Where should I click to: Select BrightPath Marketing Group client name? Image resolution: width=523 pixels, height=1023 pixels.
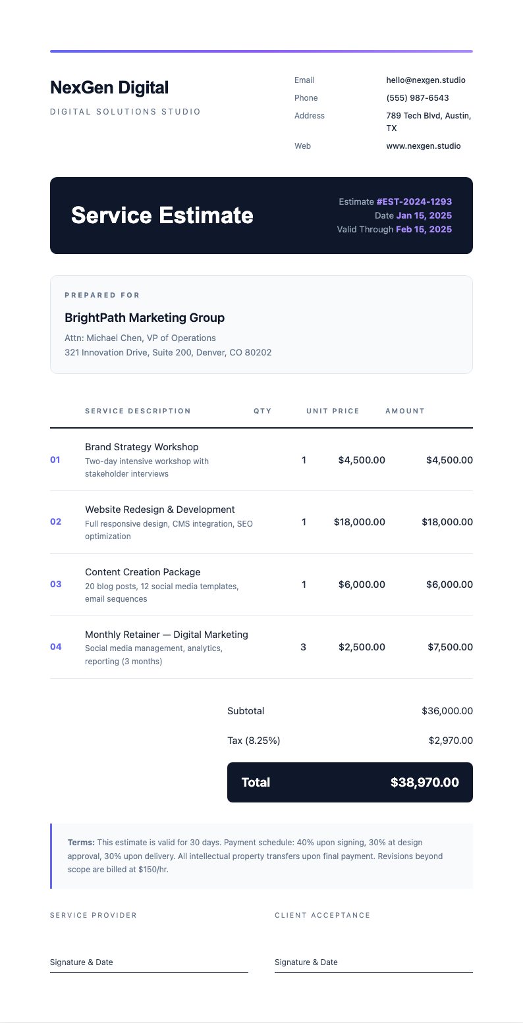[145, 318]
